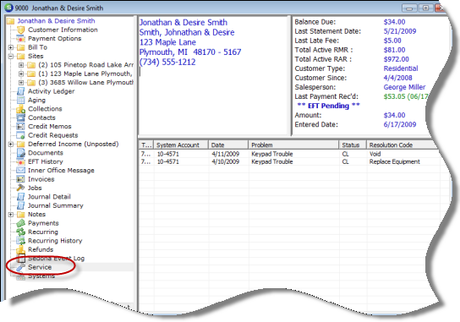
Task: Click the Payment Options icon
Action: 20,39
